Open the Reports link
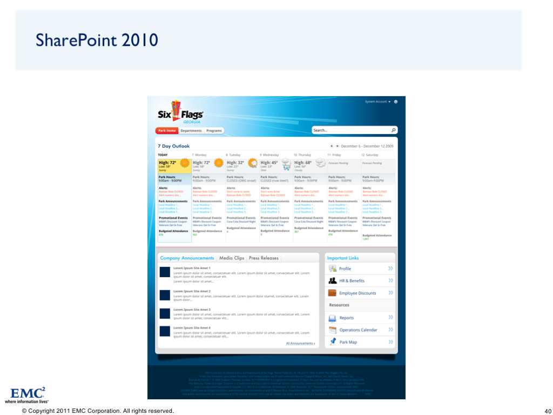Viewport: 553px width, 415px height. click(x=346, y=318)
